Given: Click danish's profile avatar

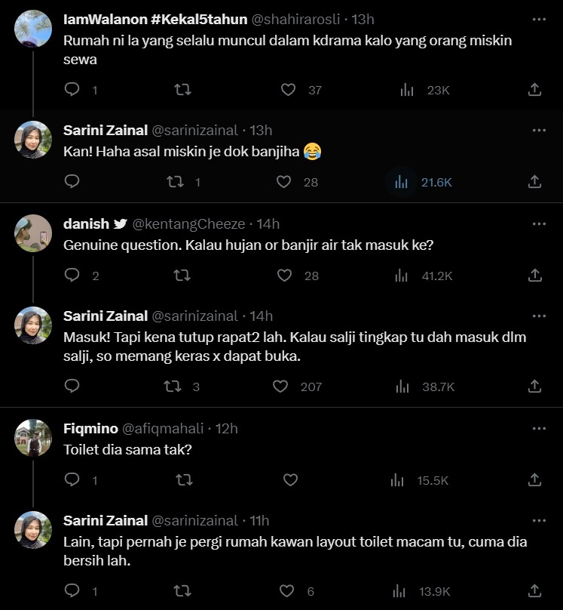Looking at the screenshot, I should [33, 233].
